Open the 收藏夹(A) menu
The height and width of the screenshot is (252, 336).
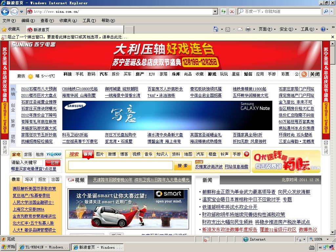[68, 21]
